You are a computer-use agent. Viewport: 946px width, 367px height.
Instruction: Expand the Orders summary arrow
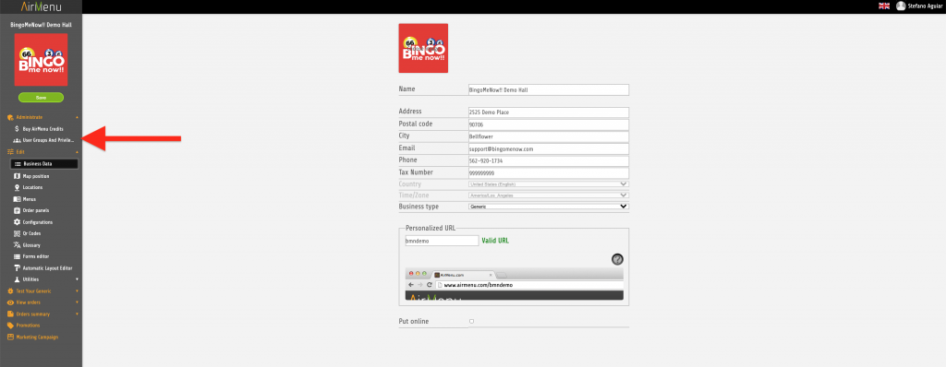77,314
